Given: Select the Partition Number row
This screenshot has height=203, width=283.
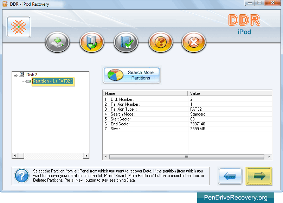Looking at the screenshot, I should (x=187, y=104).
